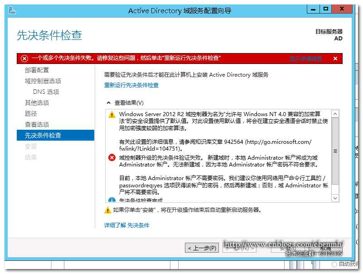363x274 pixels.
Task: Click the wizard icon in the title bar
Action: click(12, 10)
